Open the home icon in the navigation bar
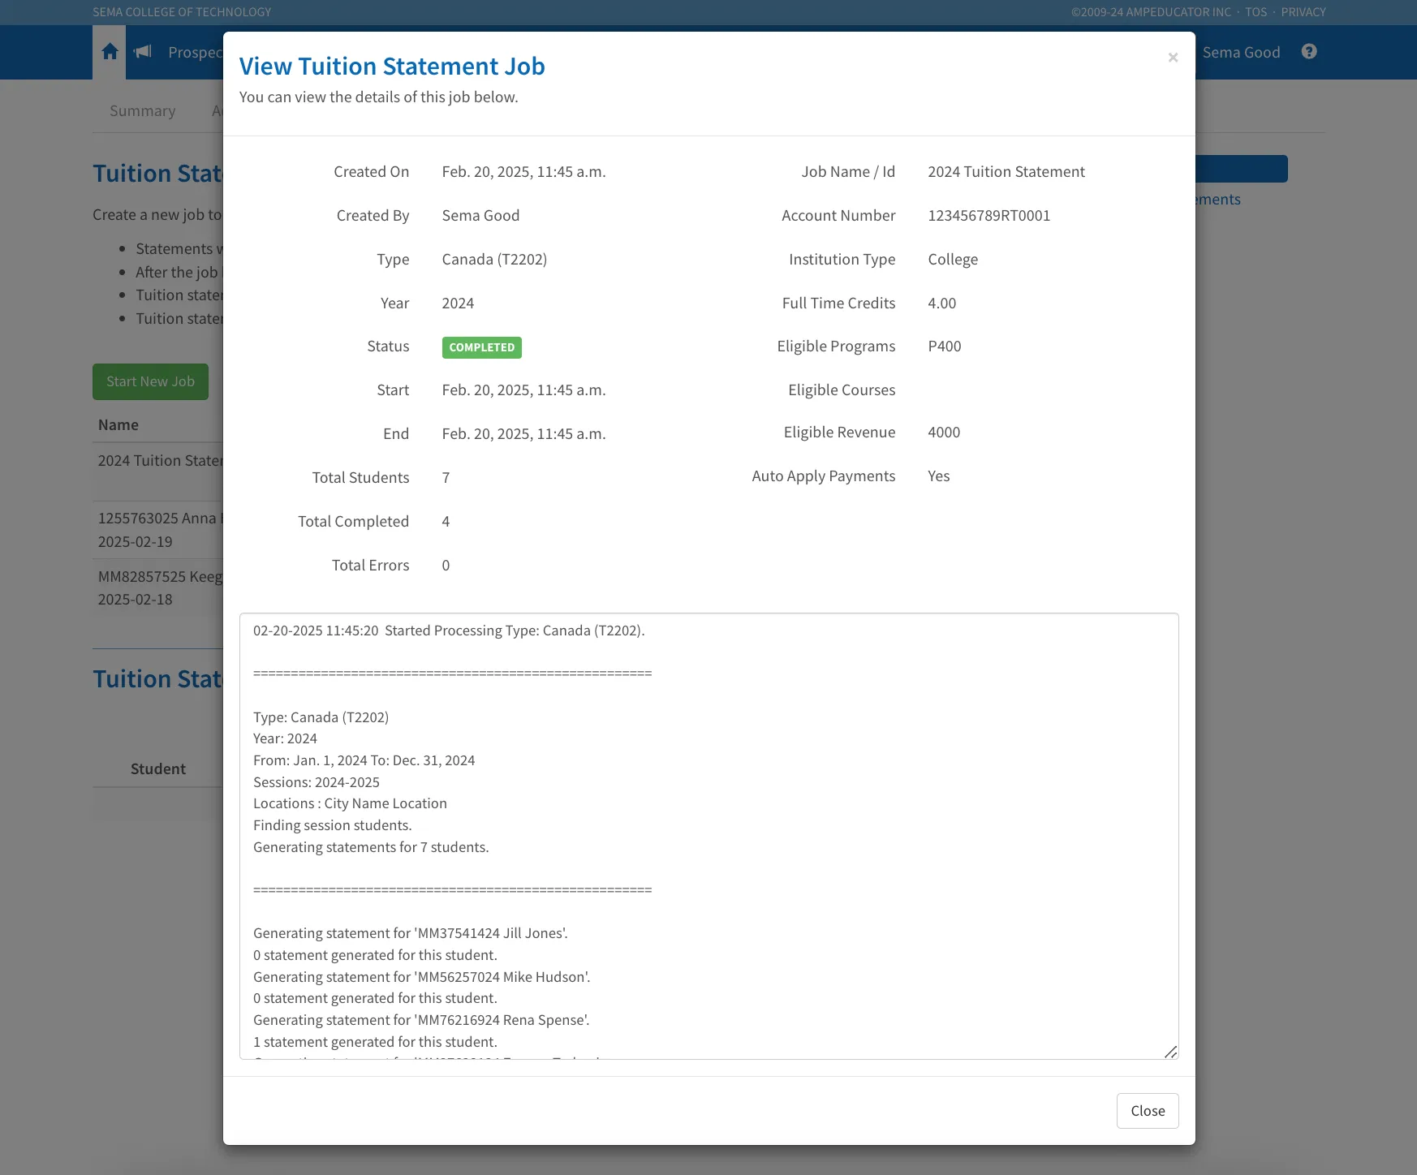1417x1175 pixels. (x=110, y=52)
